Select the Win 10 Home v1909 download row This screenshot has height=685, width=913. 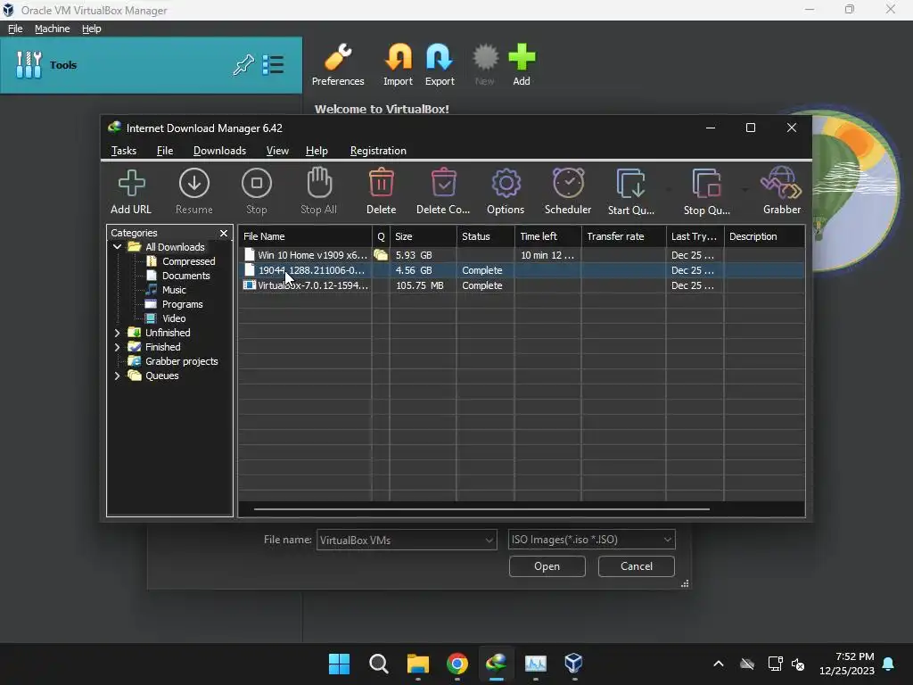[522, 255]
